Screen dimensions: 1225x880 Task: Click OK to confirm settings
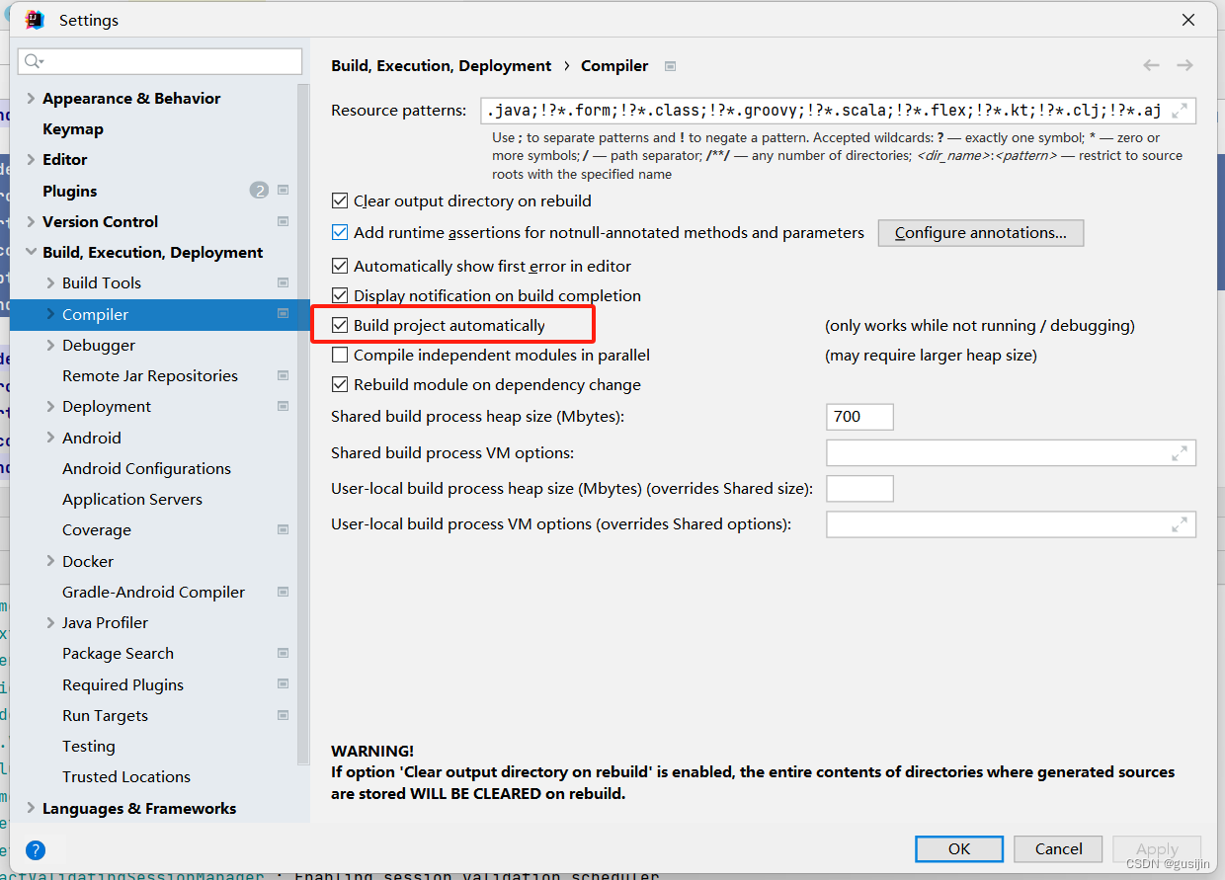[959, 848]
